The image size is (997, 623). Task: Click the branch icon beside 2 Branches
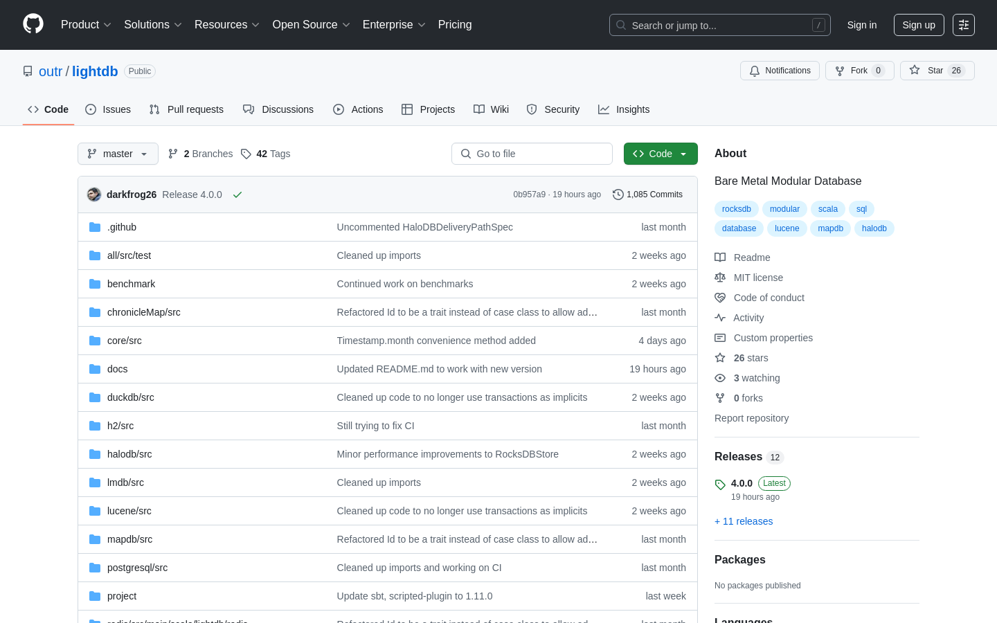coord(173,154)
